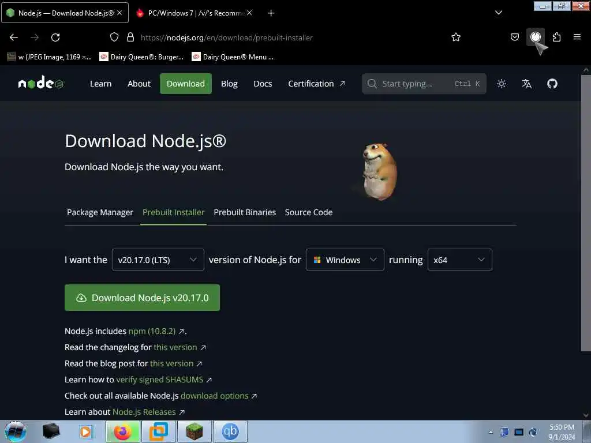Open Firefox from the taskbar
Viewport: 591px width, 443px height.
coord(123,431)
